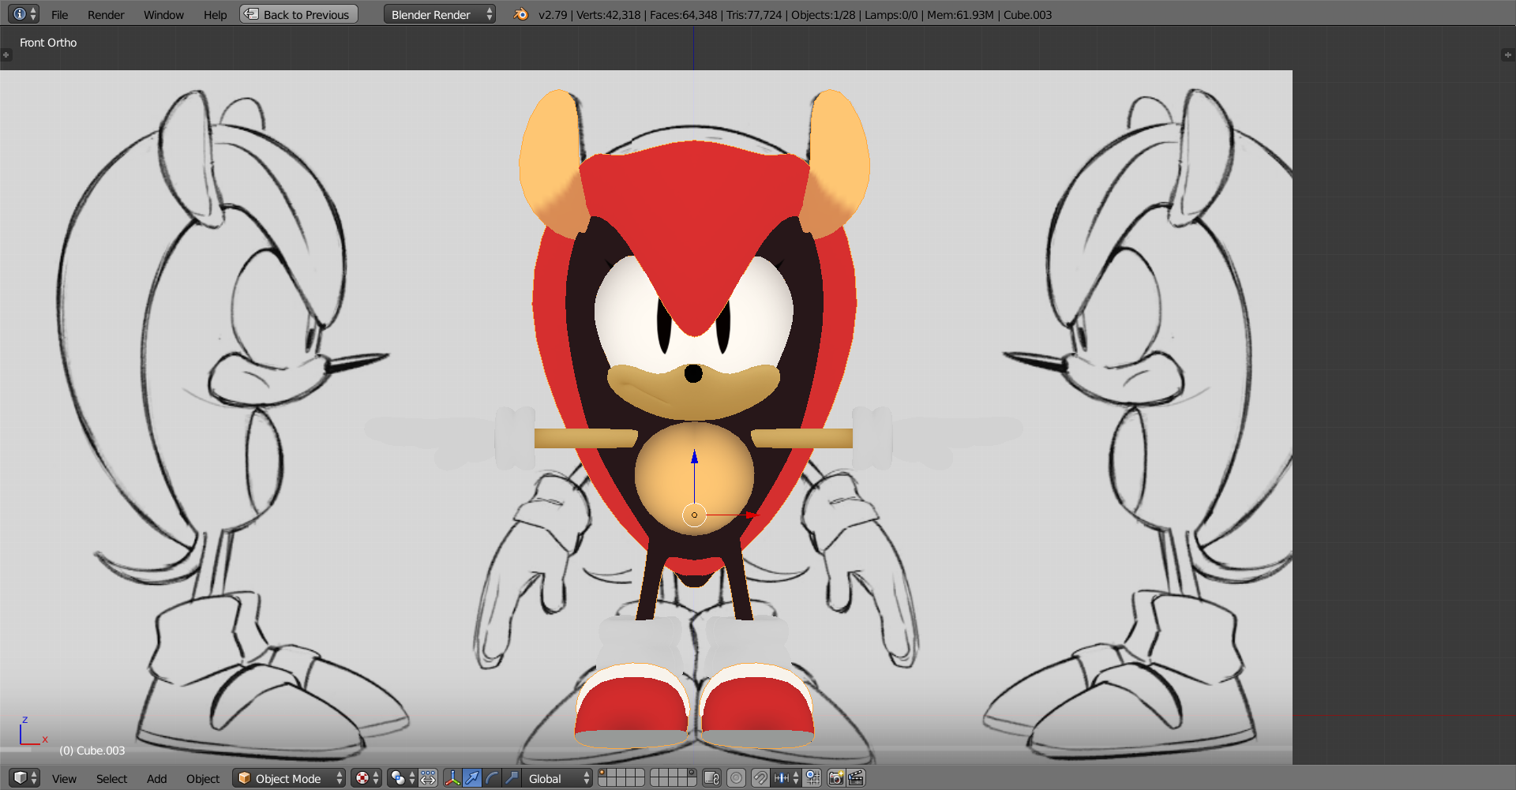This screenshot has height=790, width=1516.
Task: Expand the right properties region plus icon
Action: click(x=1508, y=55)
